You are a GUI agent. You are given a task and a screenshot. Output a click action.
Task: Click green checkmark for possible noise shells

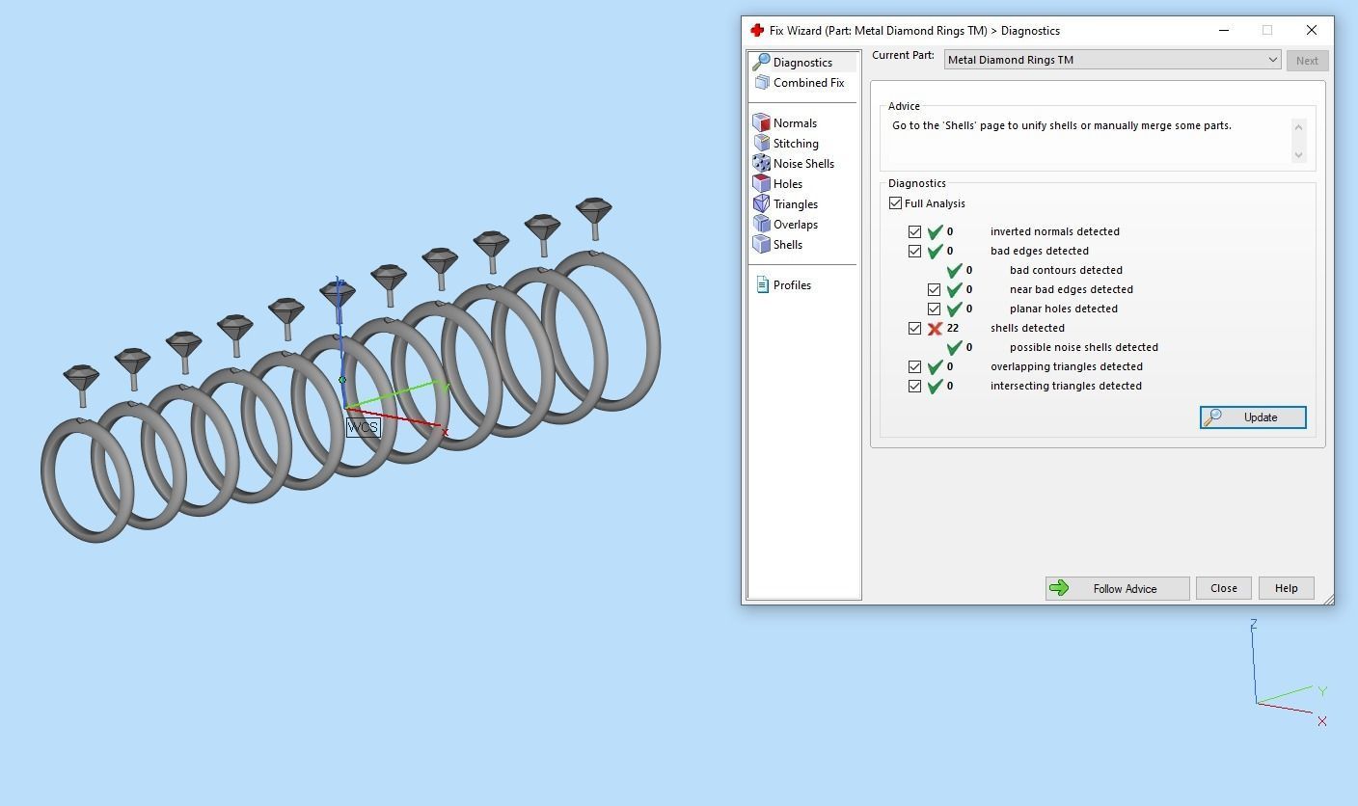coord(954,348)
